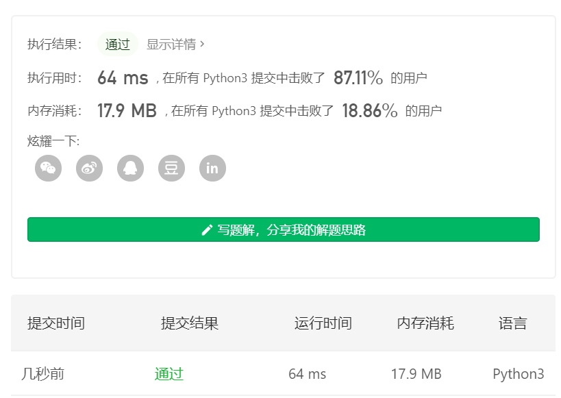Click the 执行结果 label

tap(54, 45)
